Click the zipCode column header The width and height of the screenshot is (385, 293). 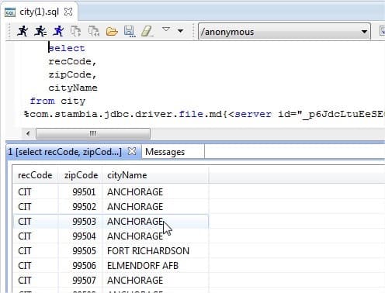[81, 175]
